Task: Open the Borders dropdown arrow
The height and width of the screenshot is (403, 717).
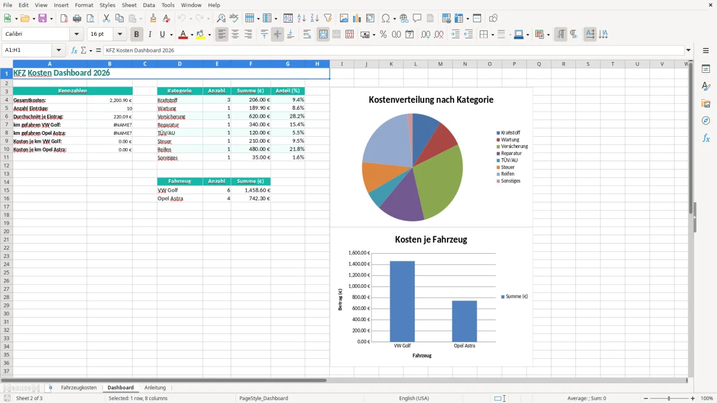Action: point(492,35)
